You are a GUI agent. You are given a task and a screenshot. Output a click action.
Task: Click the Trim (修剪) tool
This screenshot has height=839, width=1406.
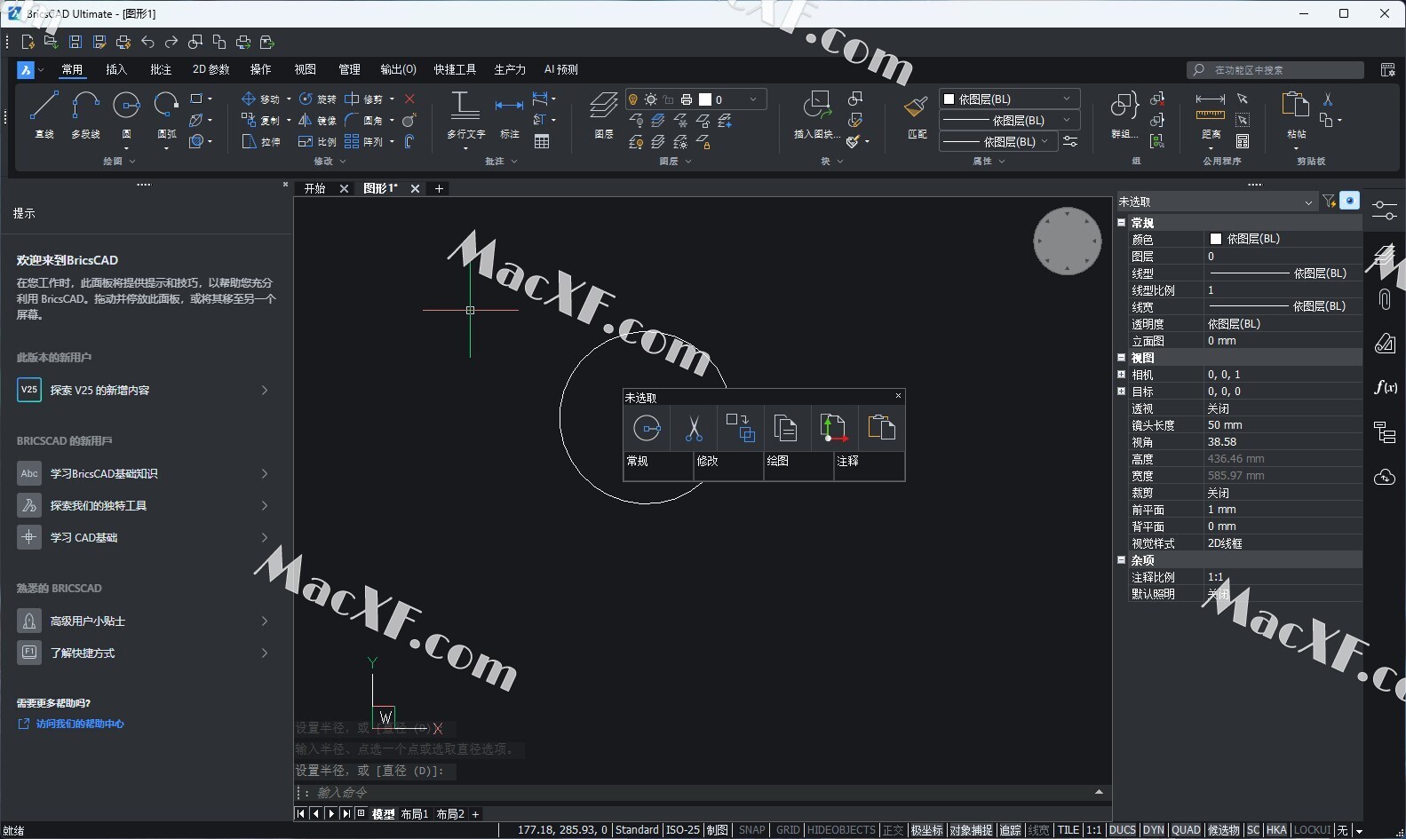(x=365, y=99)
